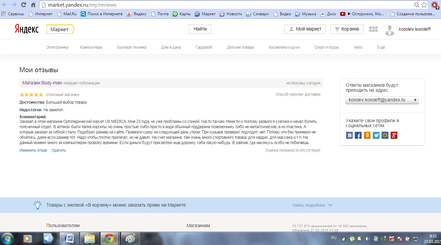Open the red extension icon in Chrome toolbar
This screenshot has height=245, width=441.
435,5
